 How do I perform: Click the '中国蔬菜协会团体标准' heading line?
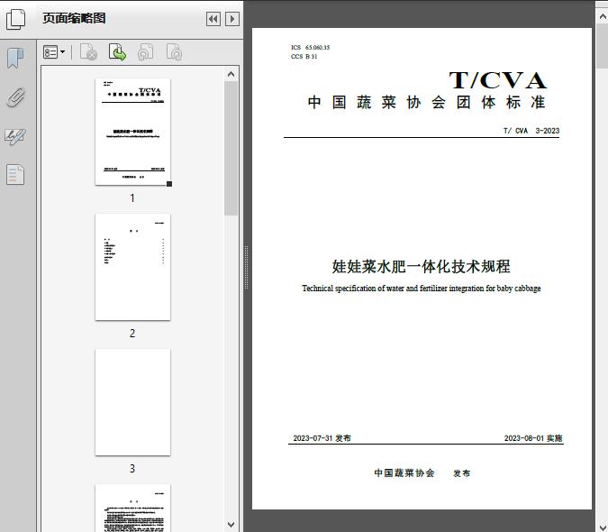point(427,103)
